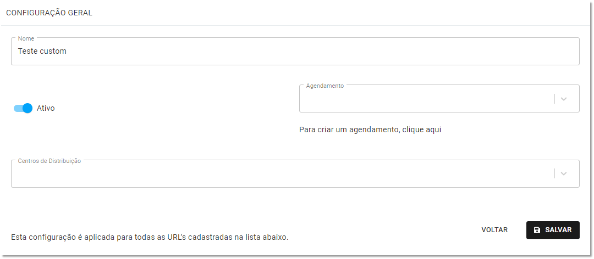Click the Centros de Distribuição chevron icon
Image resolution: width=594 pixels, height=259 pixels.
click(564, 173)
